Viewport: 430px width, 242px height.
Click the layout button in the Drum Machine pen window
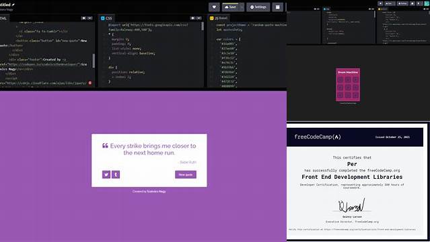413,3
